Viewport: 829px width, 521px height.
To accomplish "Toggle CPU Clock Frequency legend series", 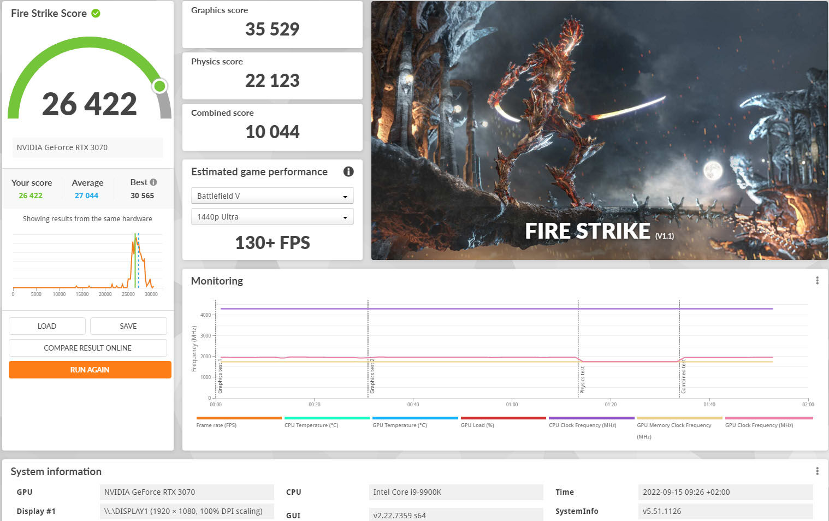I will [x=591, y=422].
